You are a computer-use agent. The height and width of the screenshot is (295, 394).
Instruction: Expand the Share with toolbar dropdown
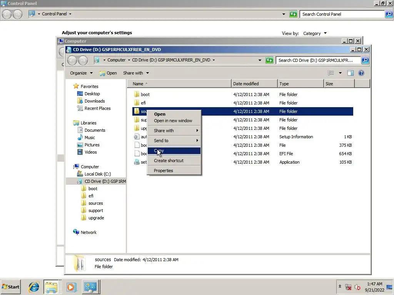(x=136, y=73)
